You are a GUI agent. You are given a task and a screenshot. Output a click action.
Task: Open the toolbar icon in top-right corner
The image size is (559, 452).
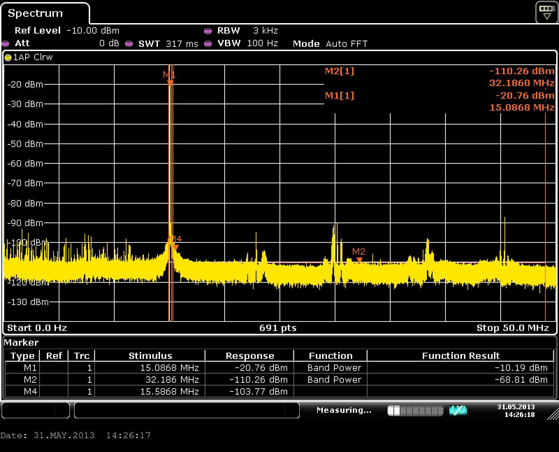[x=547, y=12]
